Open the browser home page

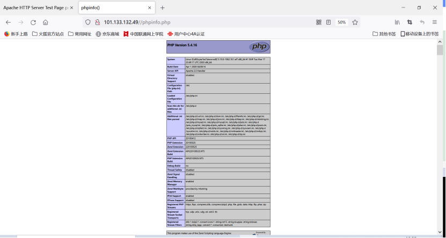tap(46, 23)
